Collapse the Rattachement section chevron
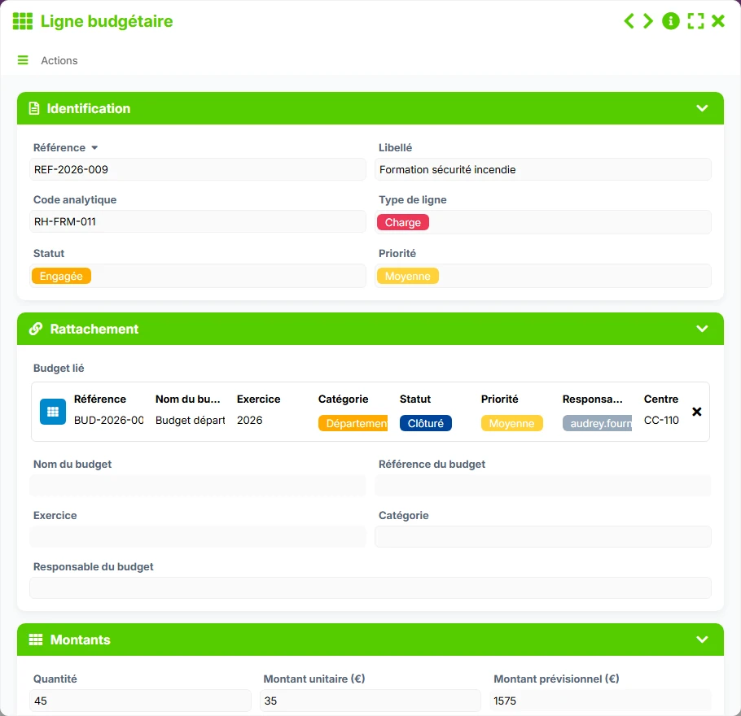Image resolution: width=741 pixels, height=716 pixels. tap(702, 329)
